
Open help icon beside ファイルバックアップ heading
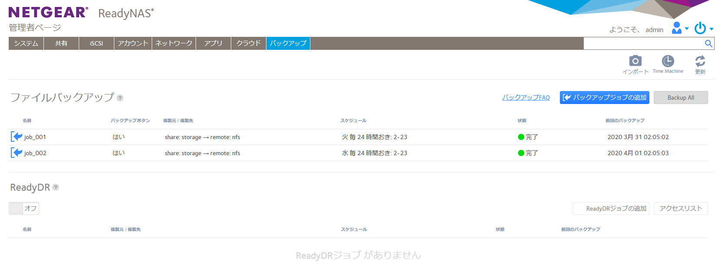120,98
